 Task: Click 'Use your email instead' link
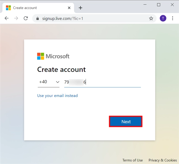tap(57, 95)
